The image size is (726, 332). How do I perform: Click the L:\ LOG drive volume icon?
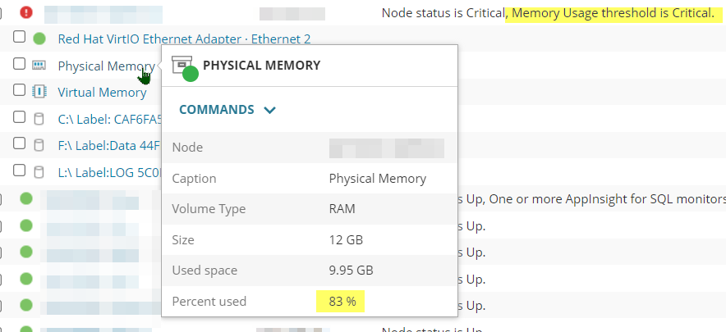(x=39, y=172)
